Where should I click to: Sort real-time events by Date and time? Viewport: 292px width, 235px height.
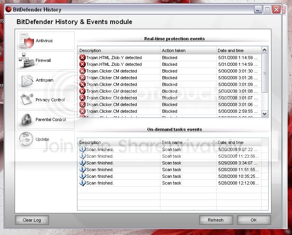(x=239, y=50)
